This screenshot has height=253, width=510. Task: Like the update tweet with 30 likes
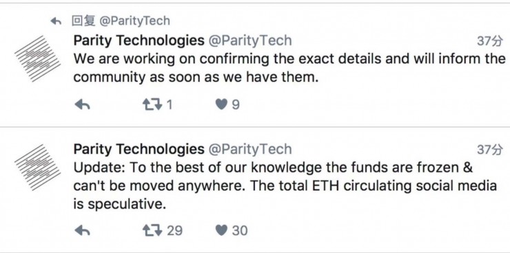pyautogui.click(x=221, y=230)
